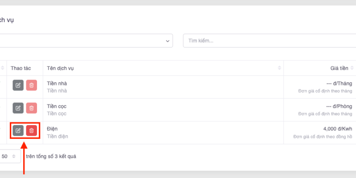Remove the Điện service row
Image resolution: width=356 pixels, height=178 pixels.
(31, 130)
